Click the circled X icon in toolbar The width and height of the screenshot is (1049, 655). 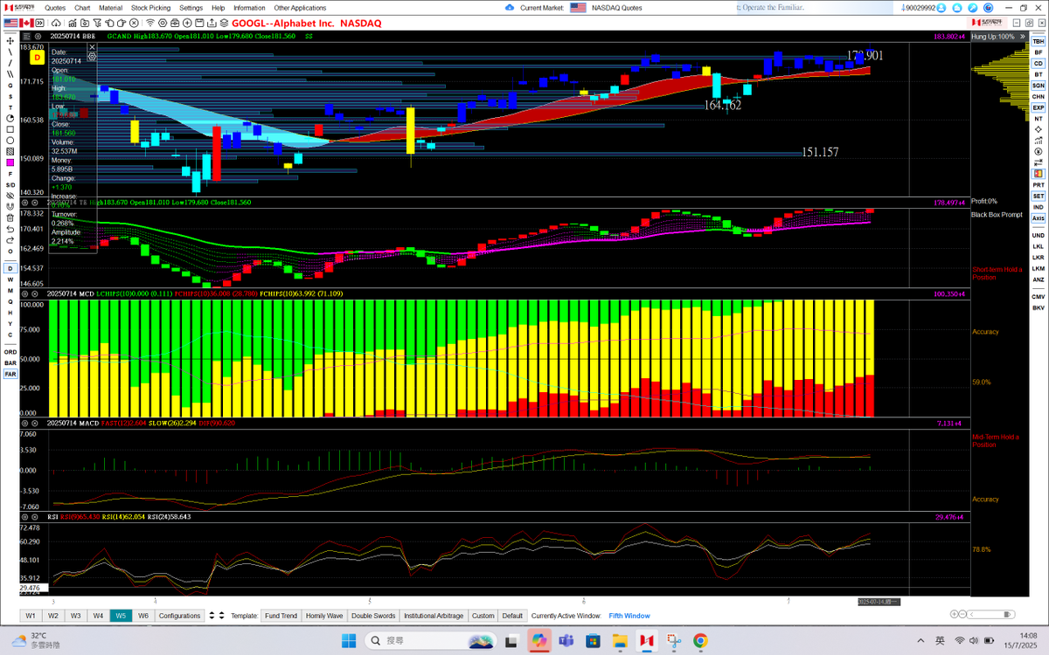[x=134, y=22]
